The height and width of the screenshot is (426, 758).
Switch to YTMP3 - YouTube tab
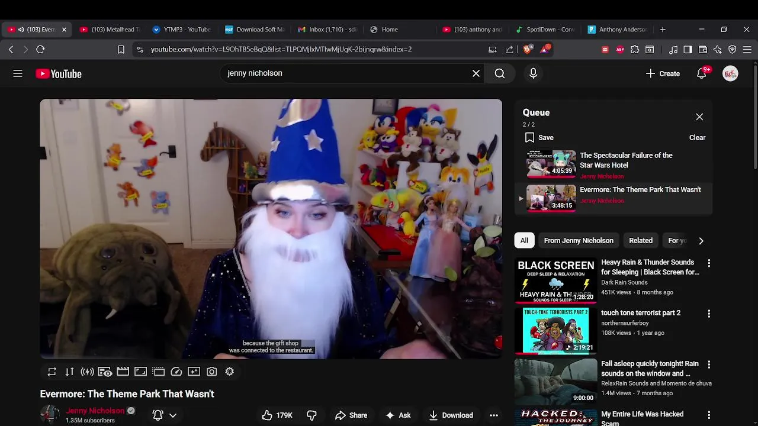(182, 30)
